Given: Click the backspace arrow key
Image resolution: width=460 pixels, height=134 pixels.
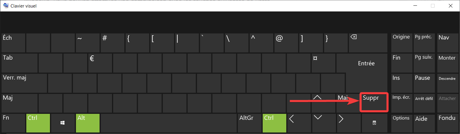Looking at the screenshot, I should click(368, 42).
